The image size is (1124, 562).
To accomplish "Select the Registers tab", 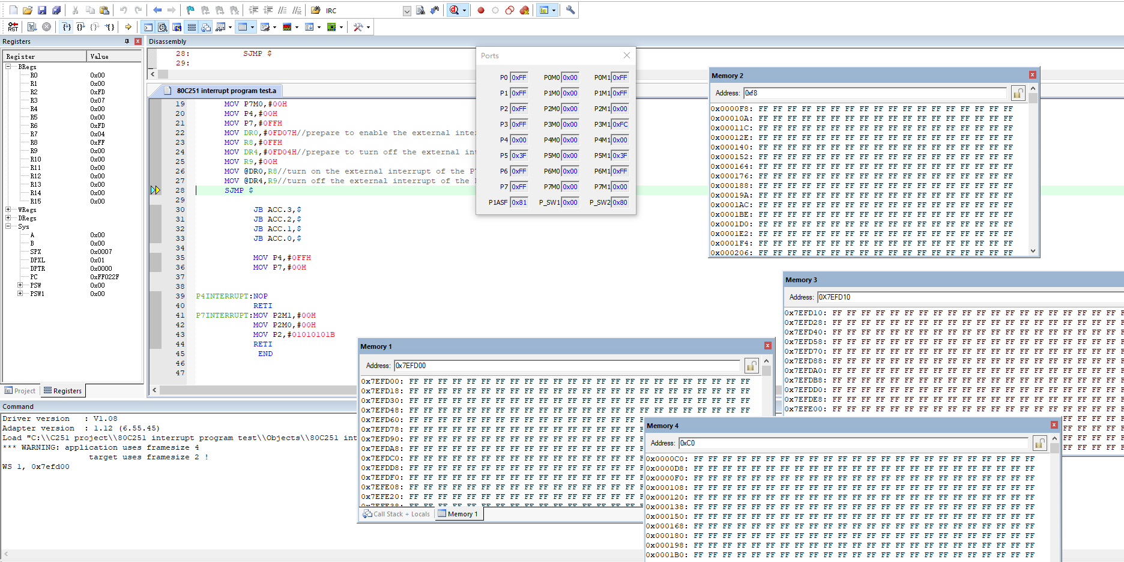I will [x=62, y=391].
